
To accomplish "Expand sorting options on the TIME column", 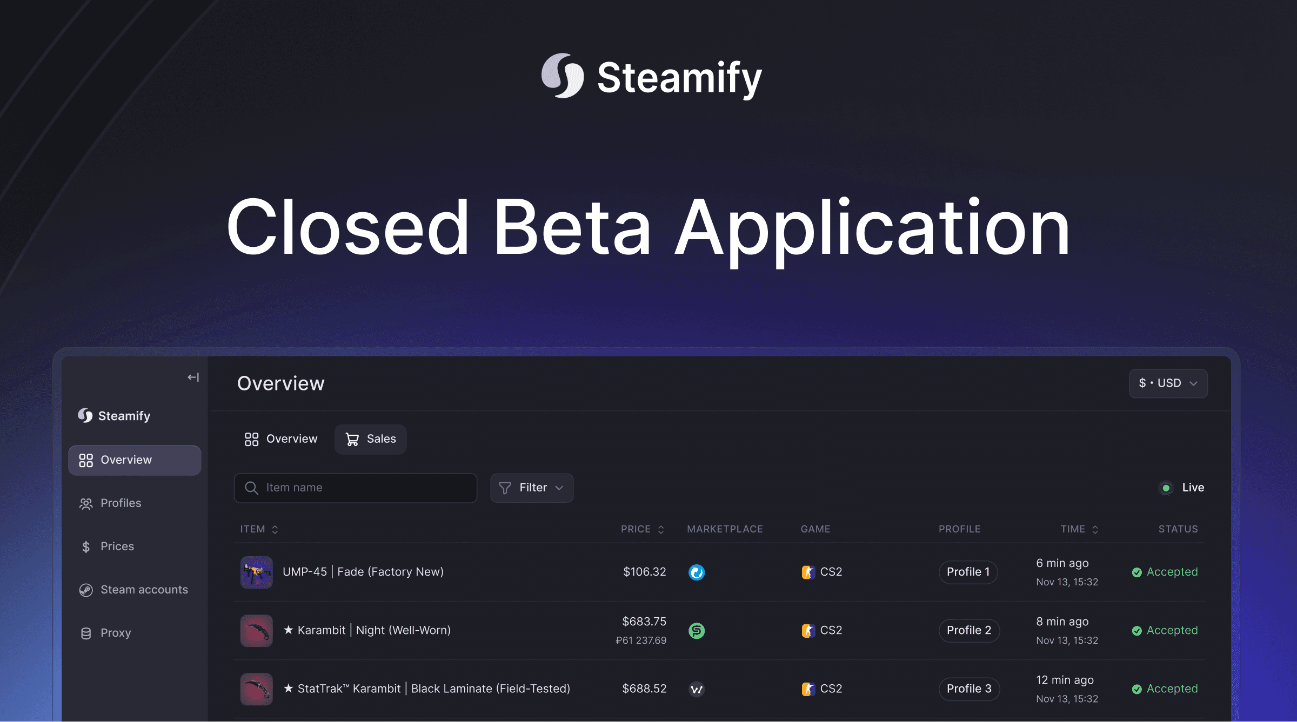I will pyautogui.click(x=1096, y=529).
